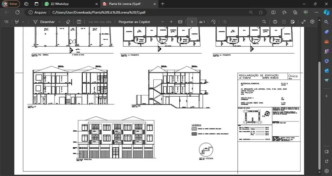Toggle fit to width view

(180, 22)
